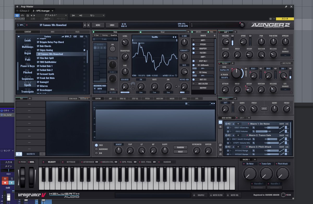Switch to the FILES tab

click(77, 32)
